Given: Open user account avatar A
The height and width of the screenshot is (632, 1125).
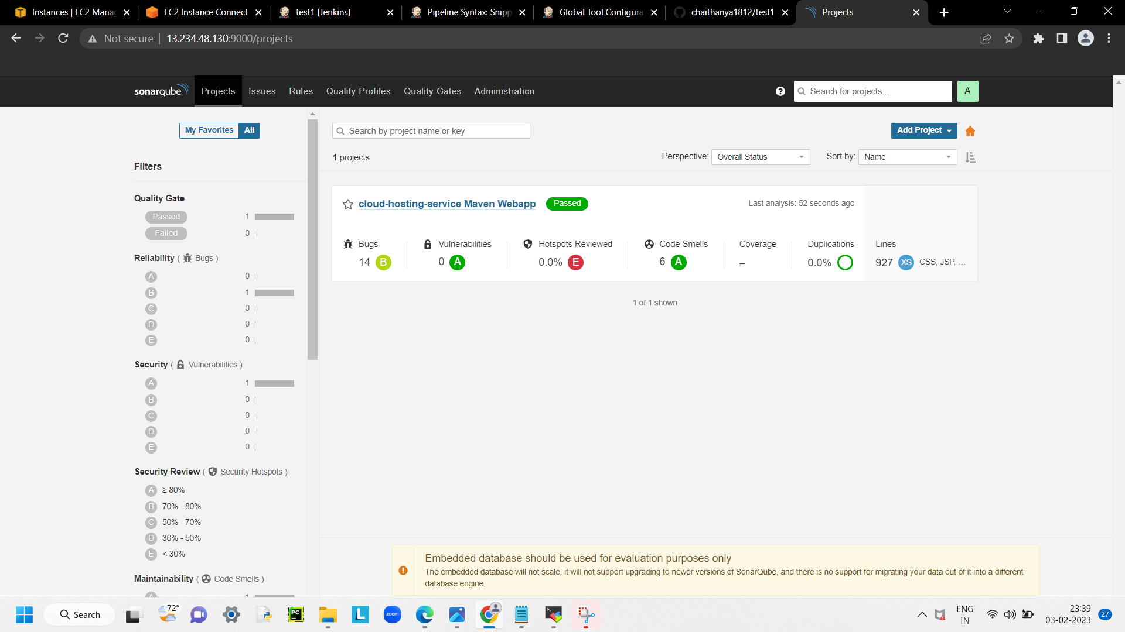Looking at the screenshot, I should click(967, 91).
